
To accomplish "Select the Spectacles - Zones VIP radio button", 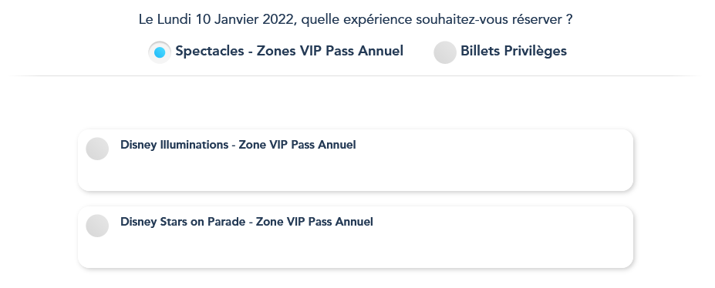I will pos(160,52).
